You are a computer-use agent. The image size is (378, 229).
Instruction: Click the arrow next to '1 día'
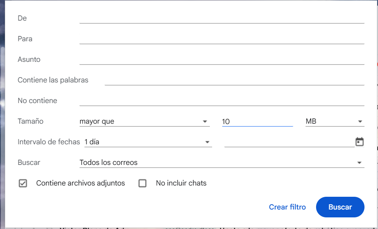click(x=207, y=142)
